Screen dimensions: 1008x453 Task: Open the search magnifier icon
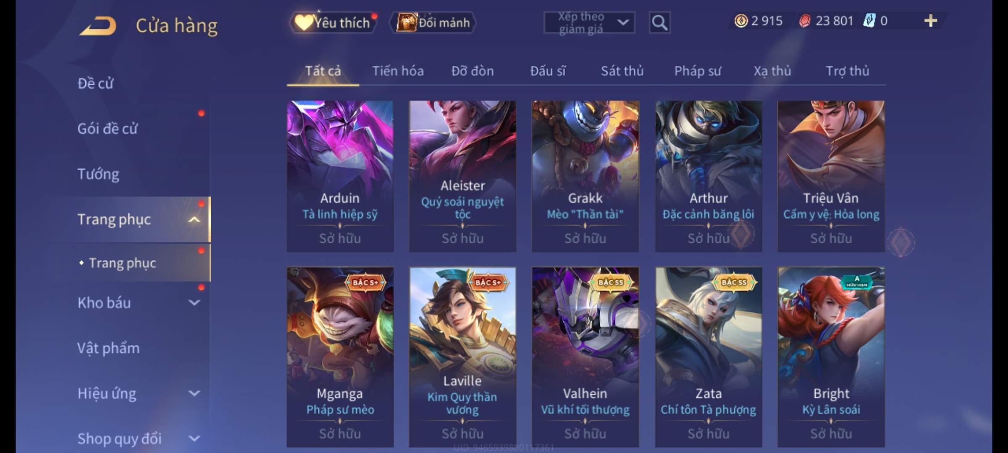click(x=659, y=23)
